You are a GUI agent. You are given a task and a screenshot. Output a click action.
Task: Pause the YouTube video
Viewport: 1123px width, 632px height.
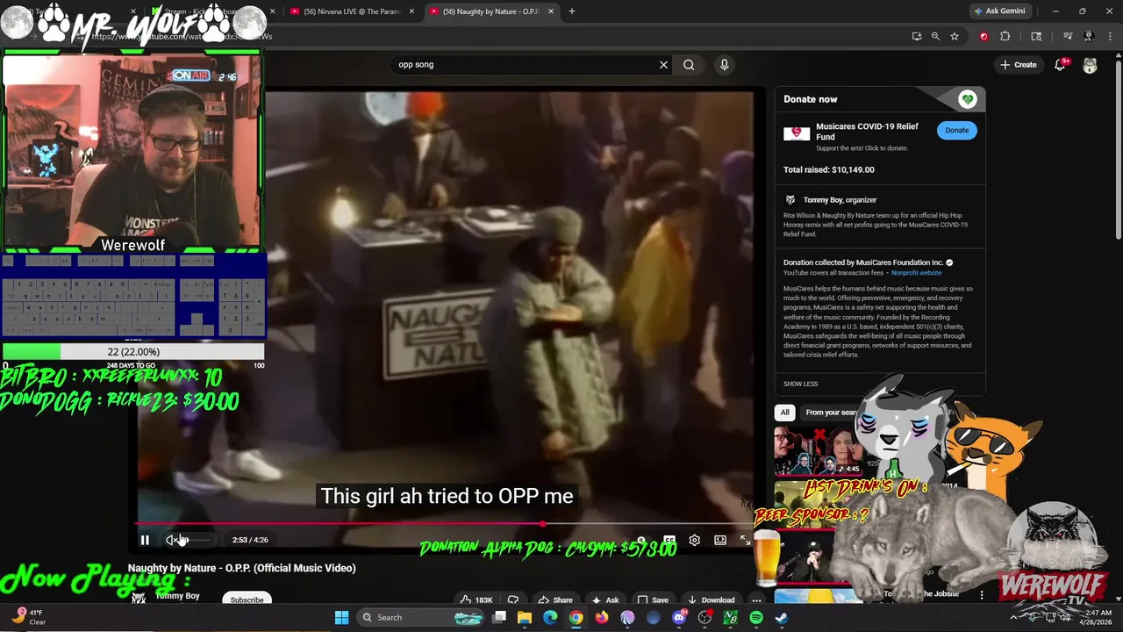(145, 540)
